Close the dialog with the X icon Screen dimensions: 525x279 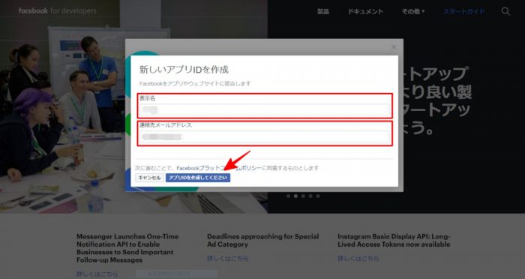[x=394, y=47]
